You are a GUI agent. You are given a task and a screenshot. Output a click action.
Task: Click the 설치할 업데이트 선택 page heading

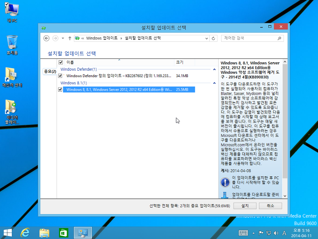[x=72, y=53]
